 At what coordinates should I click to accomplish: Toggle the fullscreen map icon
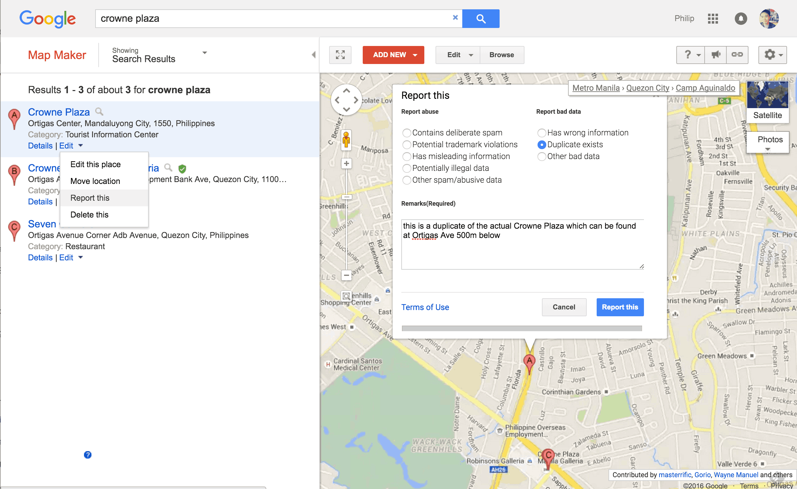[340, 55]
